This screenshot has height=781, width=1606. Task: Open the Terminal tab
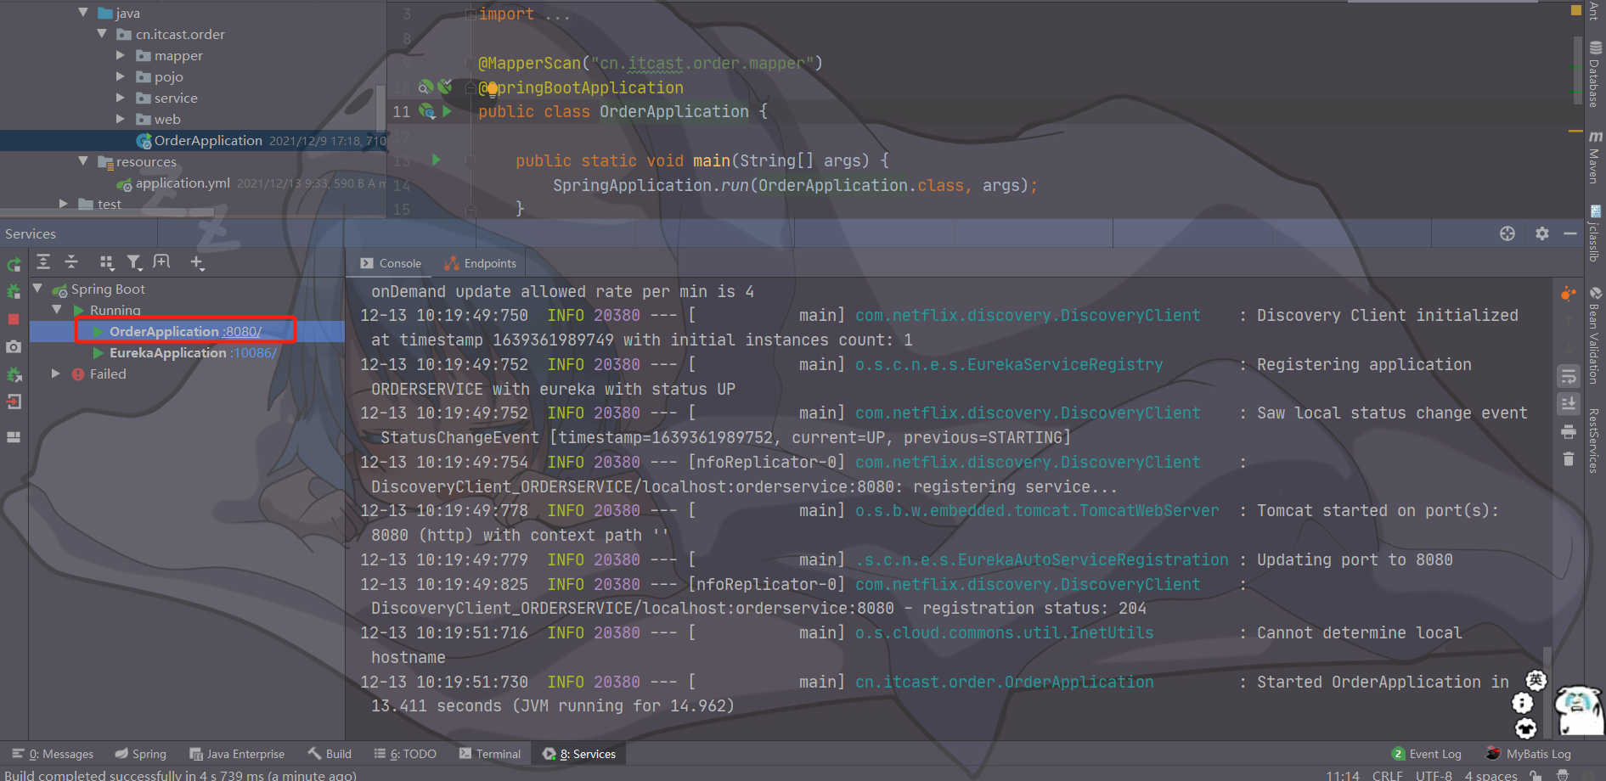491,753
